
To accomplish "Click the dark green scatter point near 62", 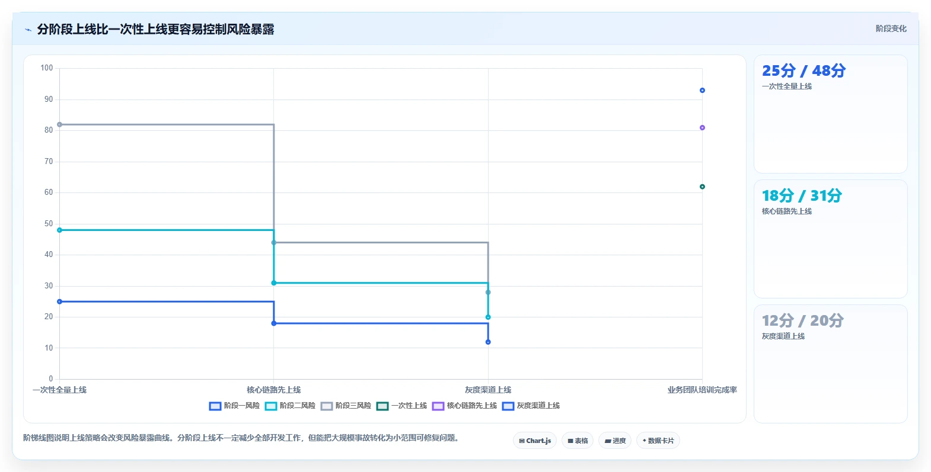I will [702, 187].
